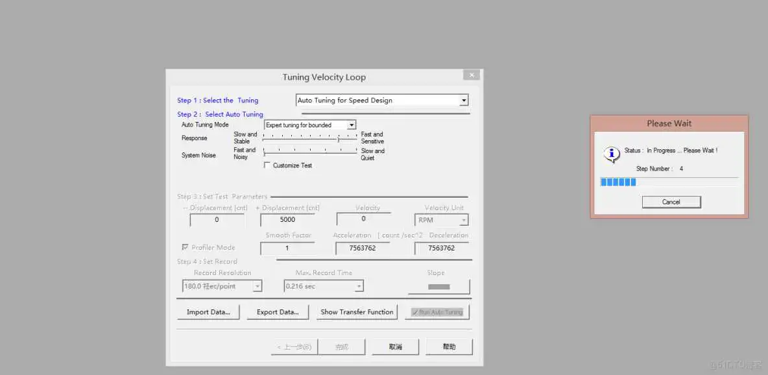The width and height of the screenshot is (768, 375).
Task: Expand the Expert tuning for bounded mode list
Action: (352, 125)
